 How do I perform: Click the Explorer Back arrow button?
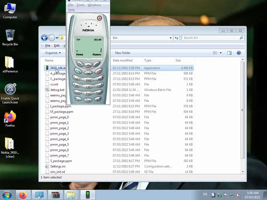coord(44,38)
